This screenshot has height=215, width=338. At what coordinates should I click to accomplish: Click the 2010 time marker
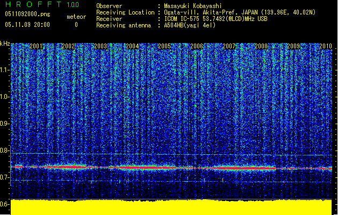(326, 46)
